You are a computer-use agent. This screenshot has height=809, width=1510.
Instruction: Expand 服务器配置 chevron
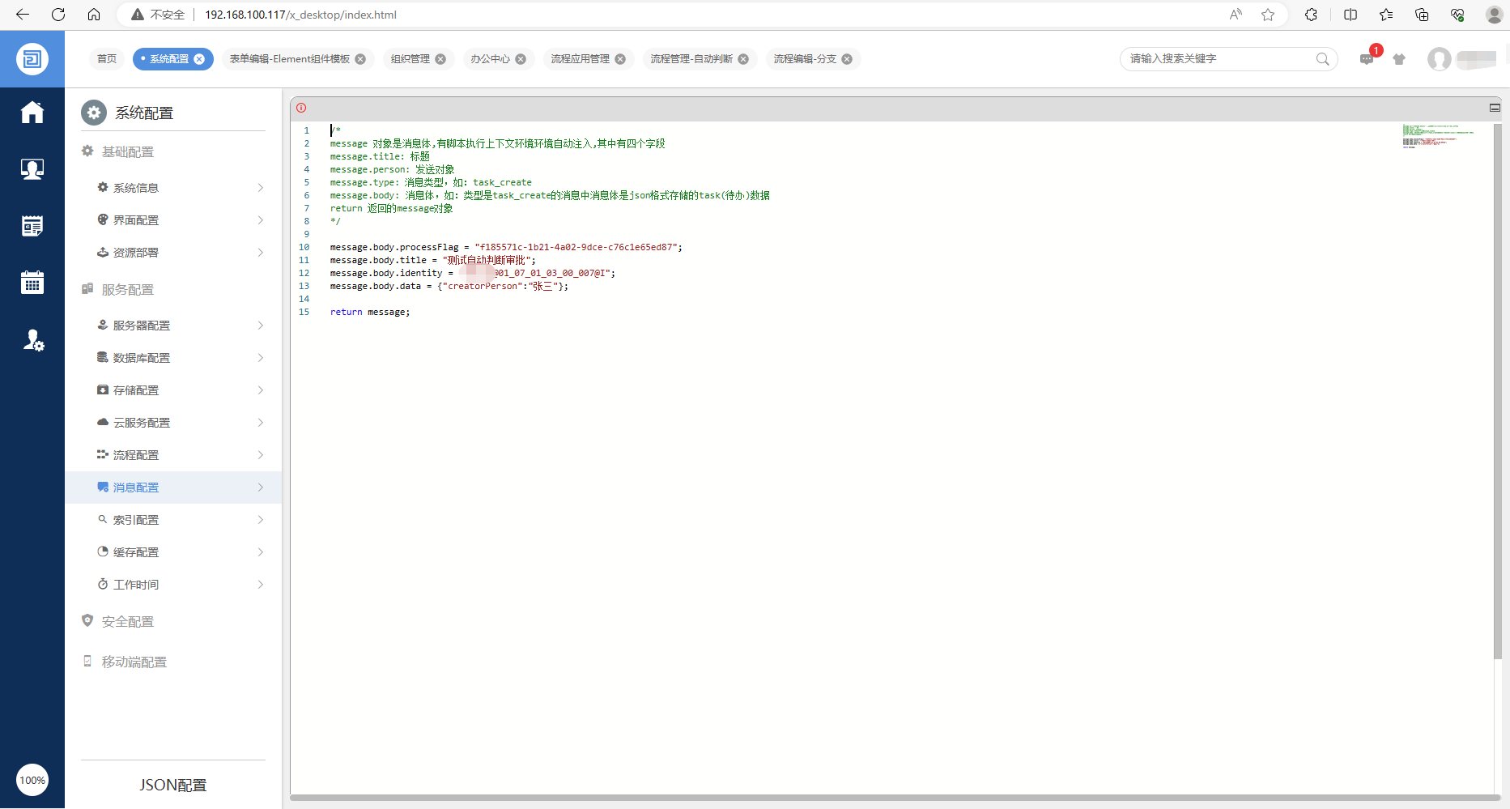(261, 326)
